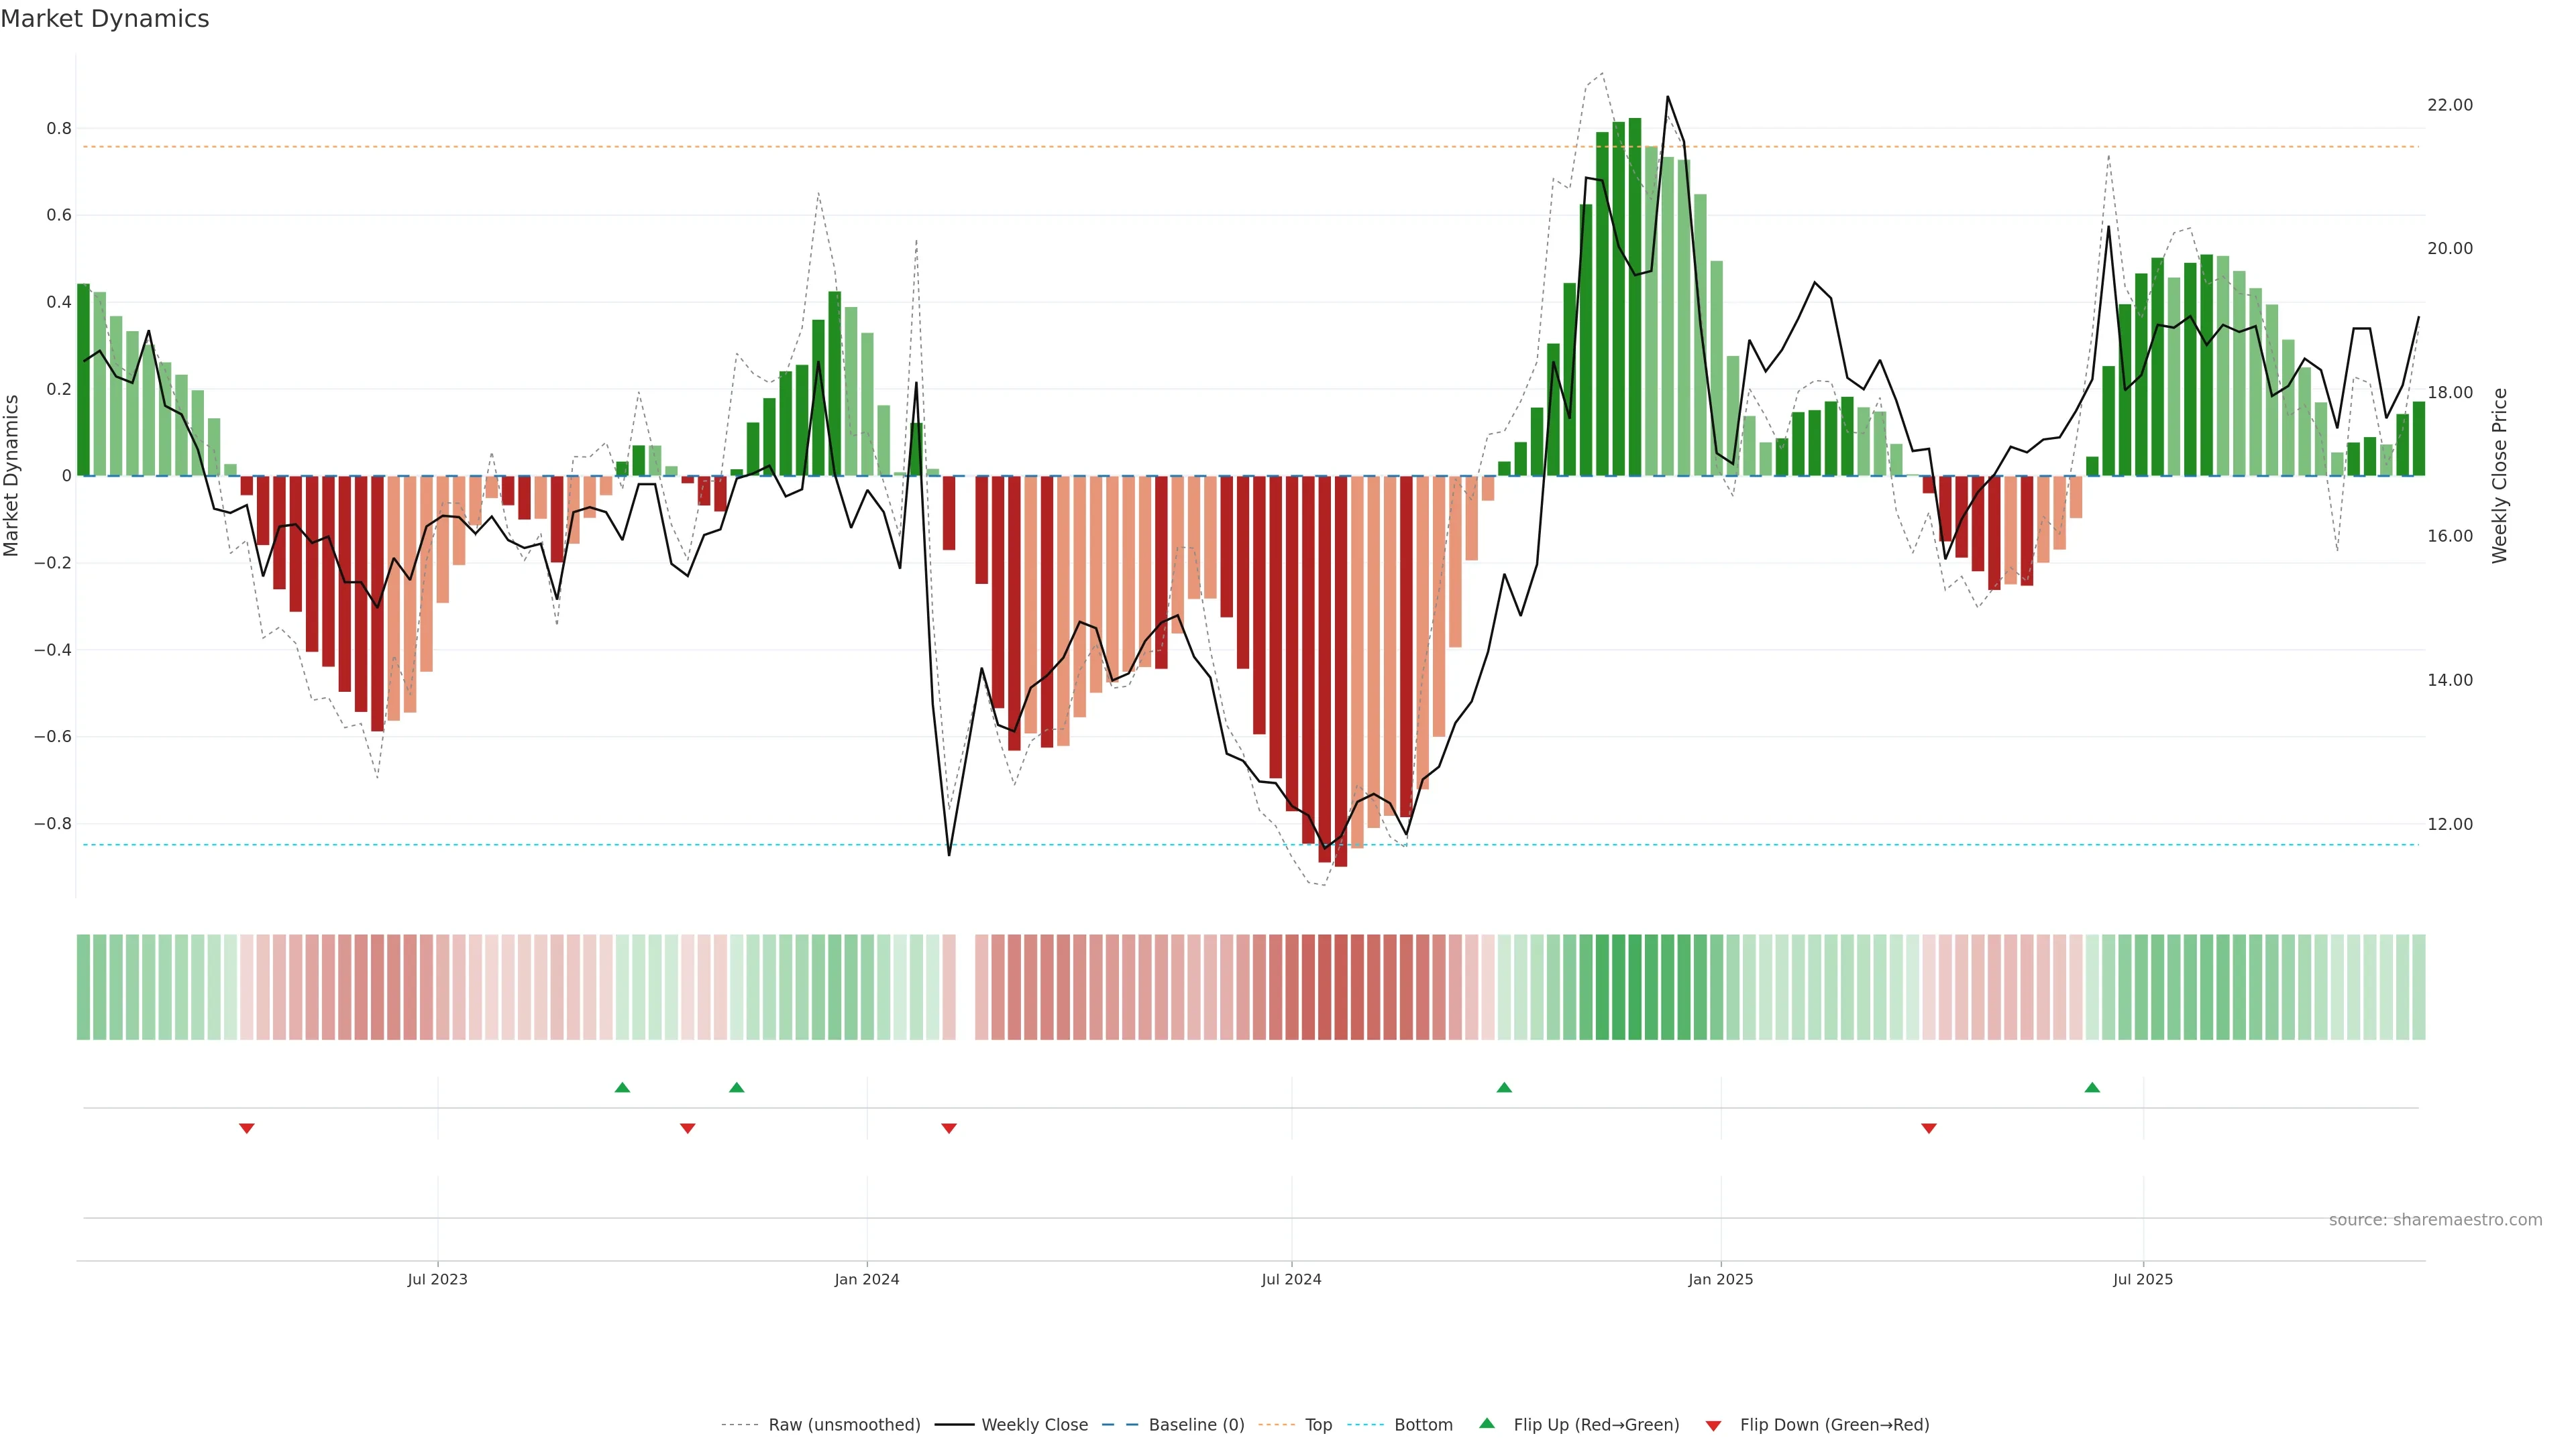This screenshot has width=2576, height=1448.
Task: Click the Jan 2025 axis label
Action: pyautogui.click(x=1720, y=1279)
